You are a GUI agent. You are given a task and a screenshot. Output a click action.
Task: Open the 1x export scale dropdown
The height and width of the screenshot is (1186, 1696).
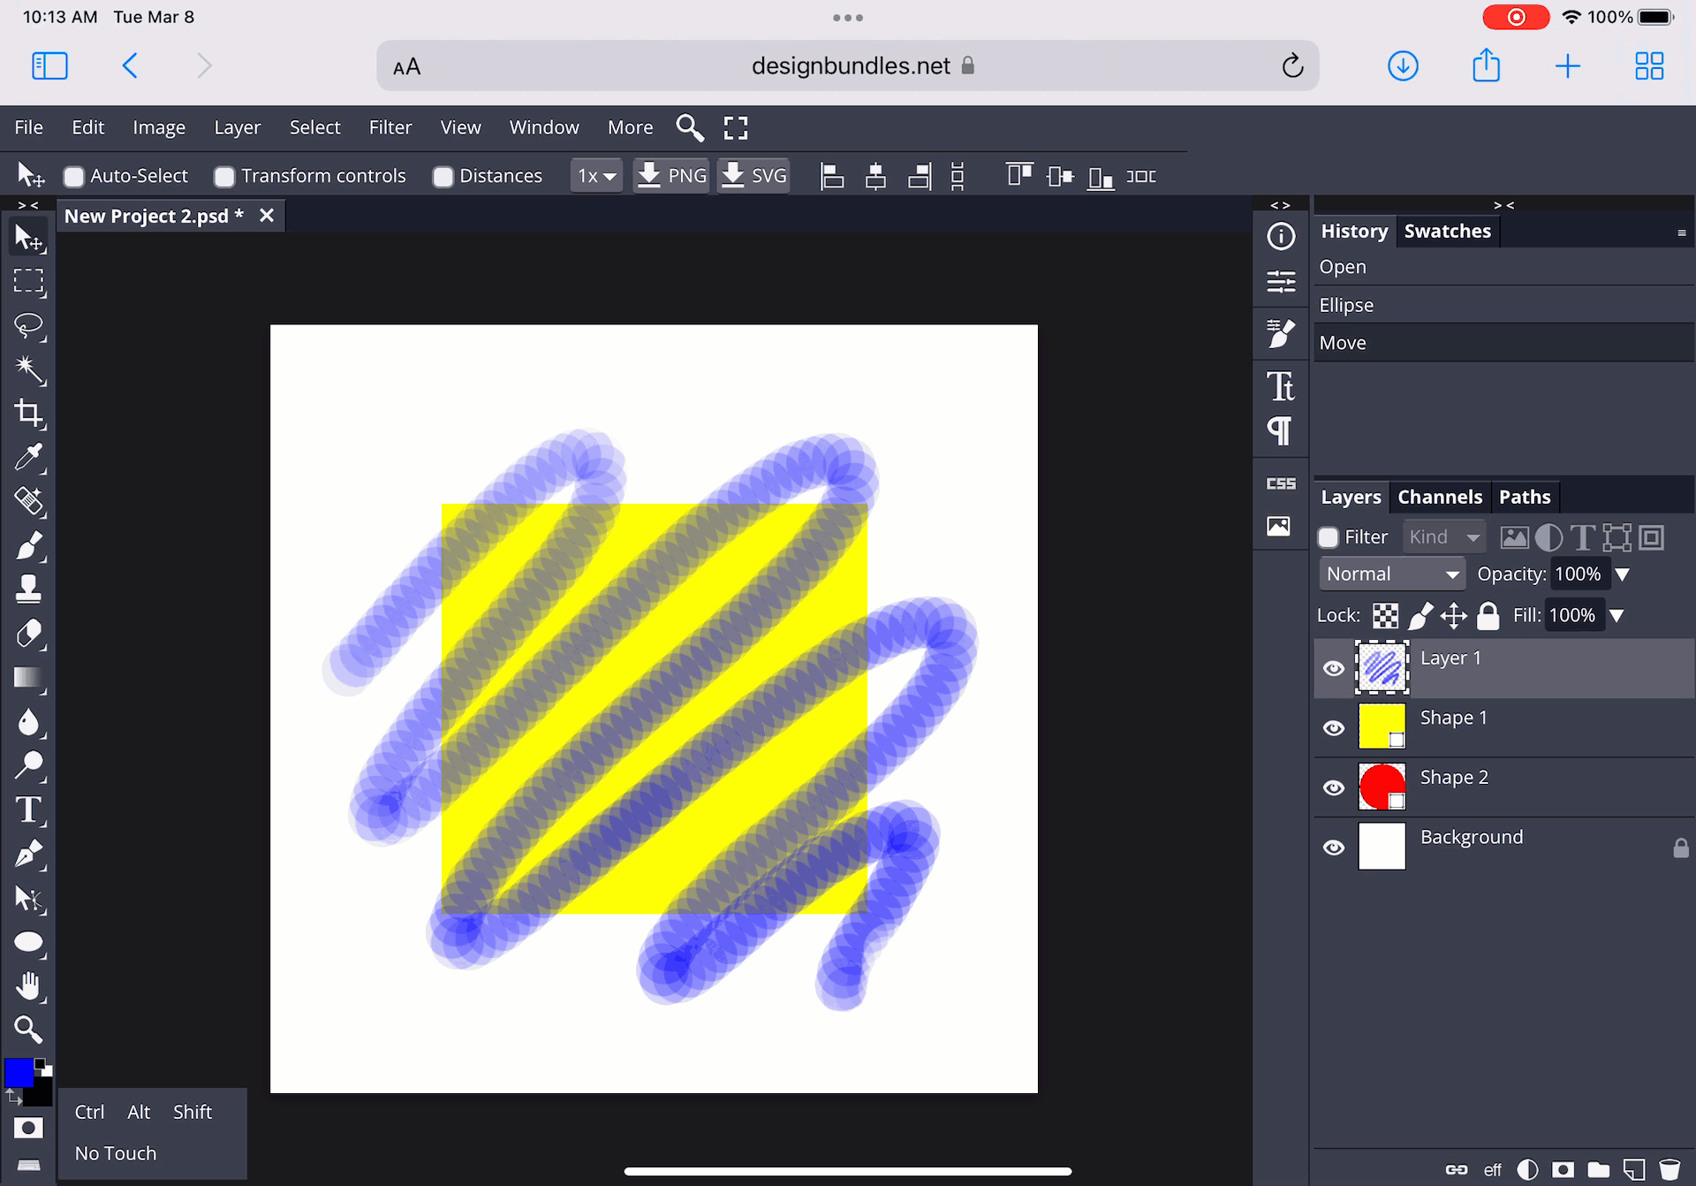(596, 176)
